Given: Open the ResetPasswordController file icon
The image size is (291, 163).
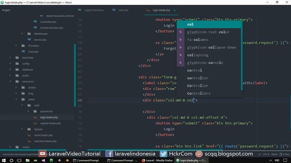Looking at the screenshot, I should (x=41, y=16).
